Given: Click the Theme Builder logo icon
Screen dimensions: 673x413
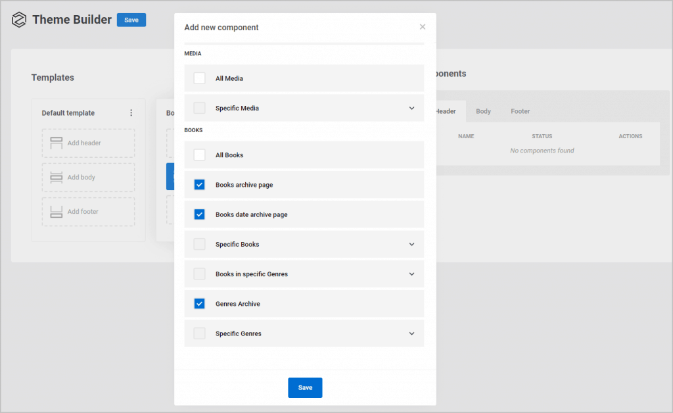Looking at the screenshot, I should [19, 20].
